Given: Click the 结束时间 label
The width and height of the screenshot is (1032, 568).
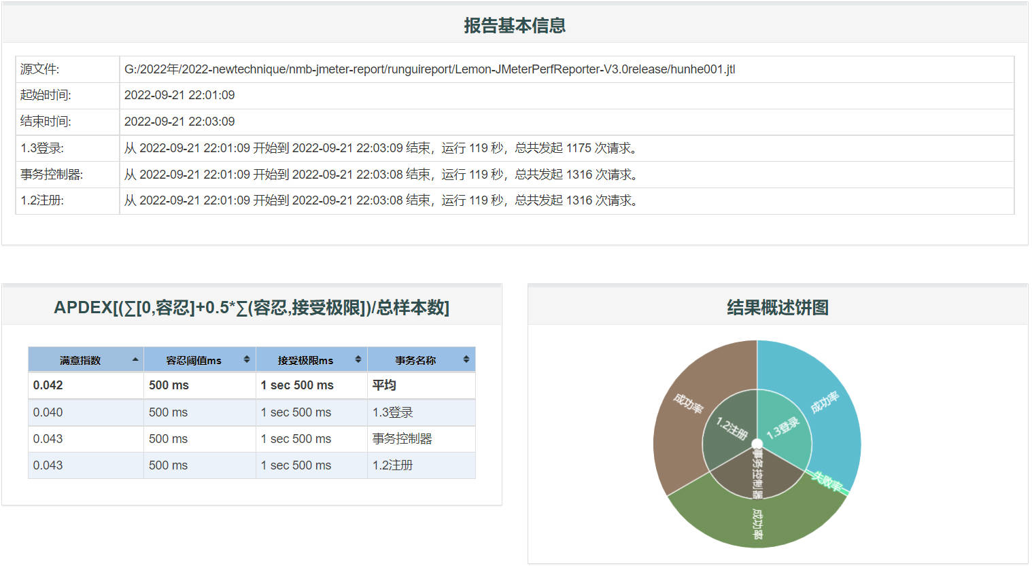Looking at the screenshot, I should [46, 122].
